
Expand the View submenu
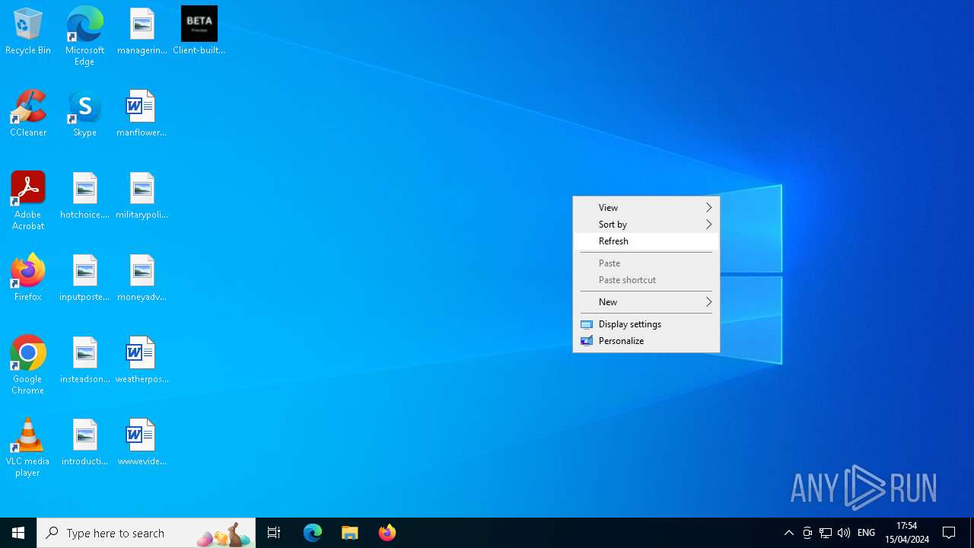point(646,208)
